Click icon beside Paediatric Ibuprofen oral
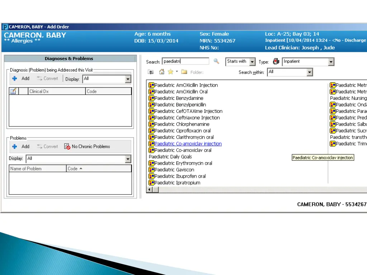The width and height of the screenshot is (367, 275). click(152, 176)
